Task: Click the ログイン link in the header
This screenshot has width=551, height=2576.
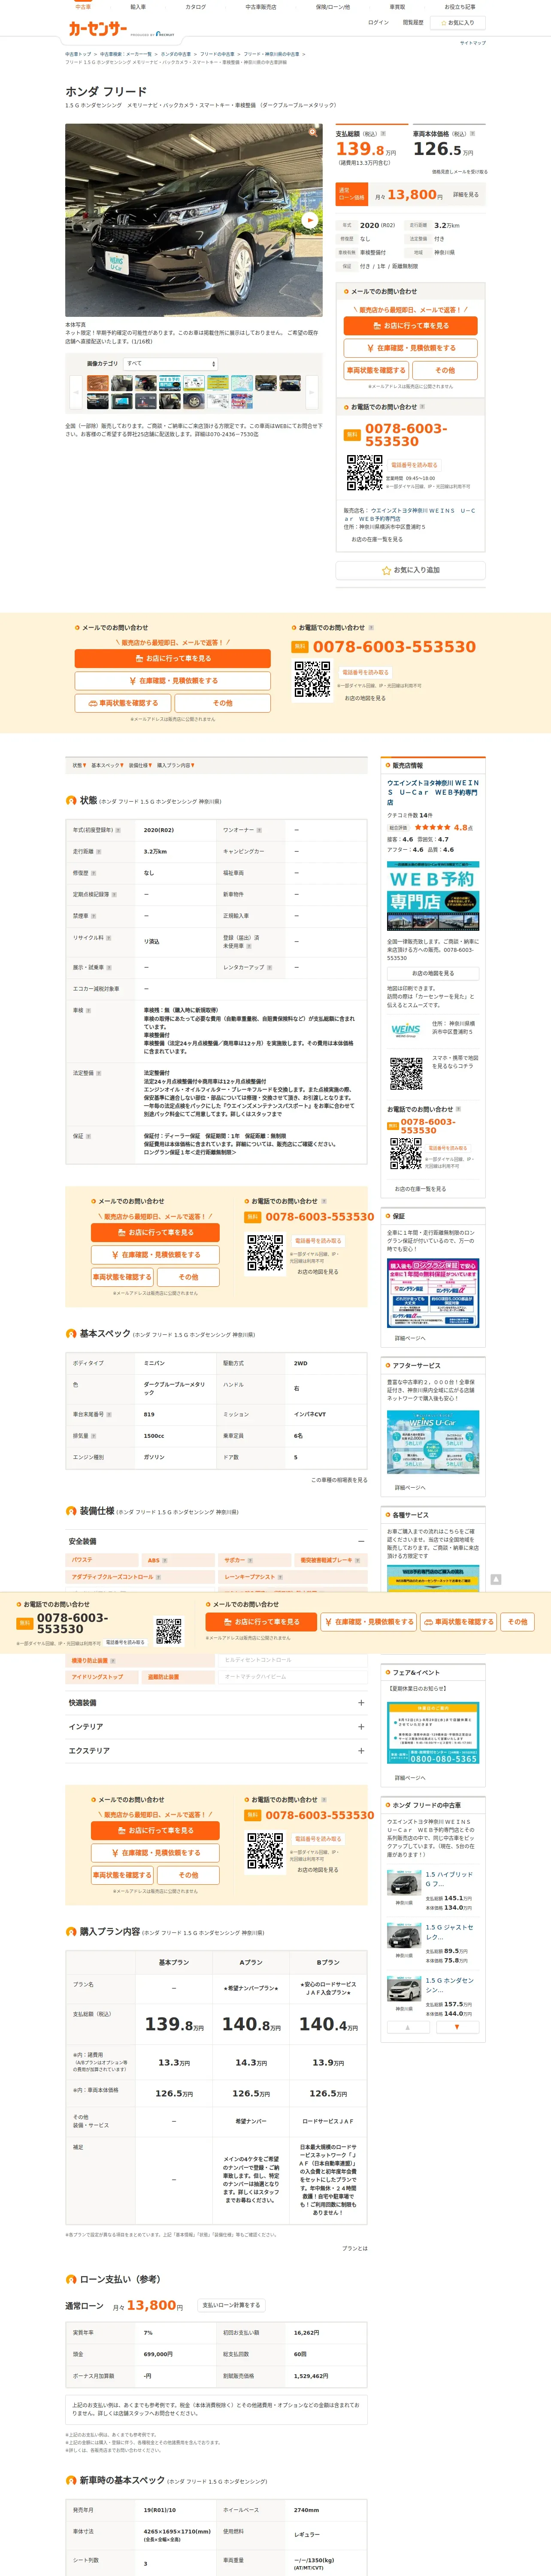Action: pyautogui.click(x=378, y=22)
